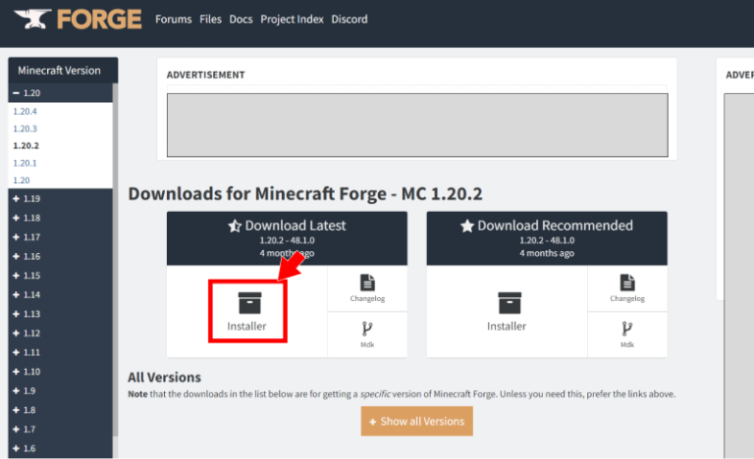Collapse the 1.20 version group
Viewport: 754px width, 459px height.
17,93
